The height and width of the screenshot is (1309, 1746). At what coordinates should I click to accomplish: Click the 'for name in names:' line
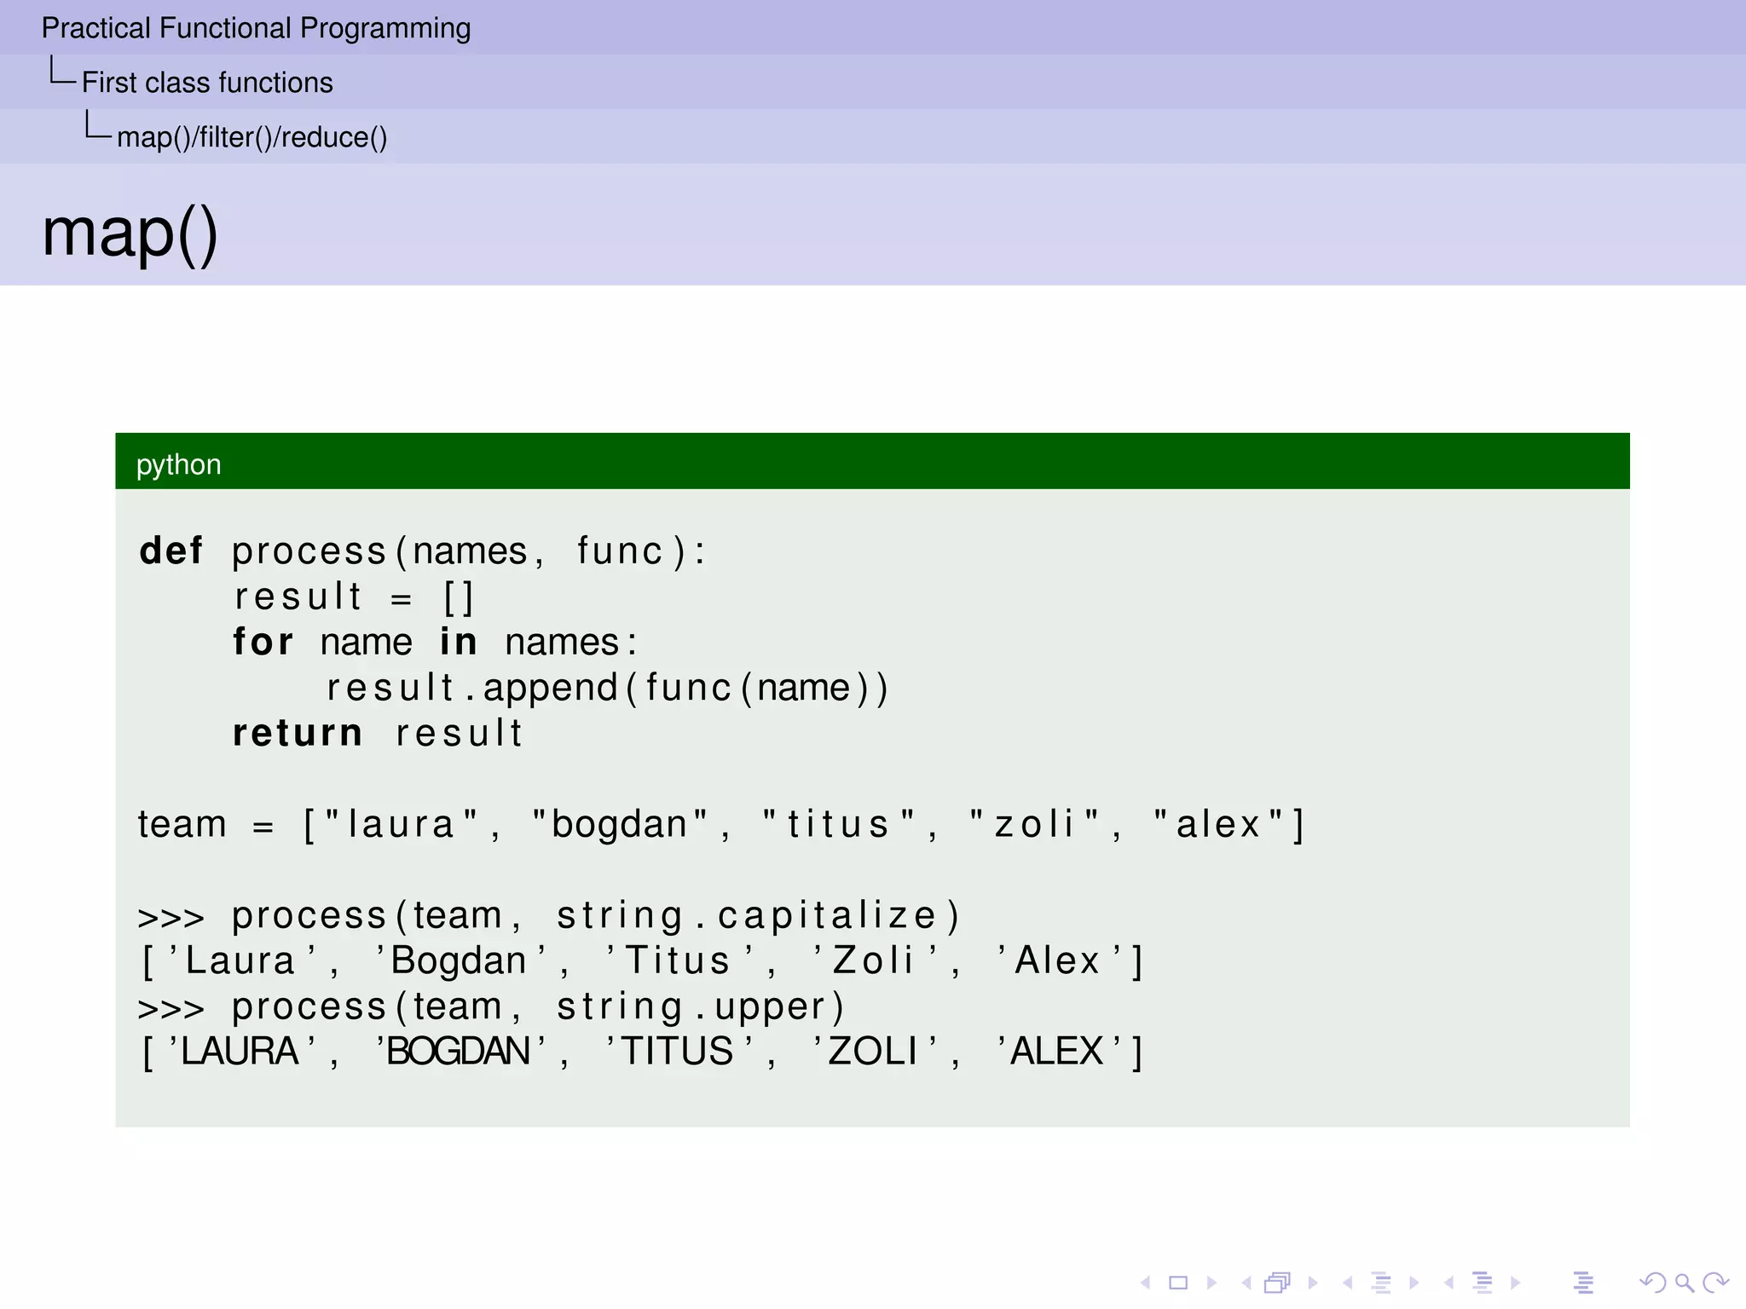[435, 642]
